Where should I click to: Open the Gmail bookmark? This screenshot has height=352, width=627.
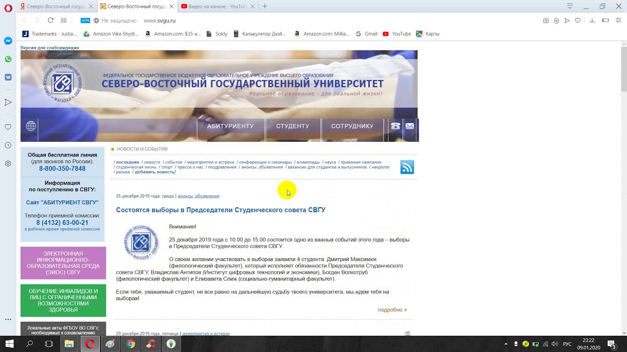(366, 34)
